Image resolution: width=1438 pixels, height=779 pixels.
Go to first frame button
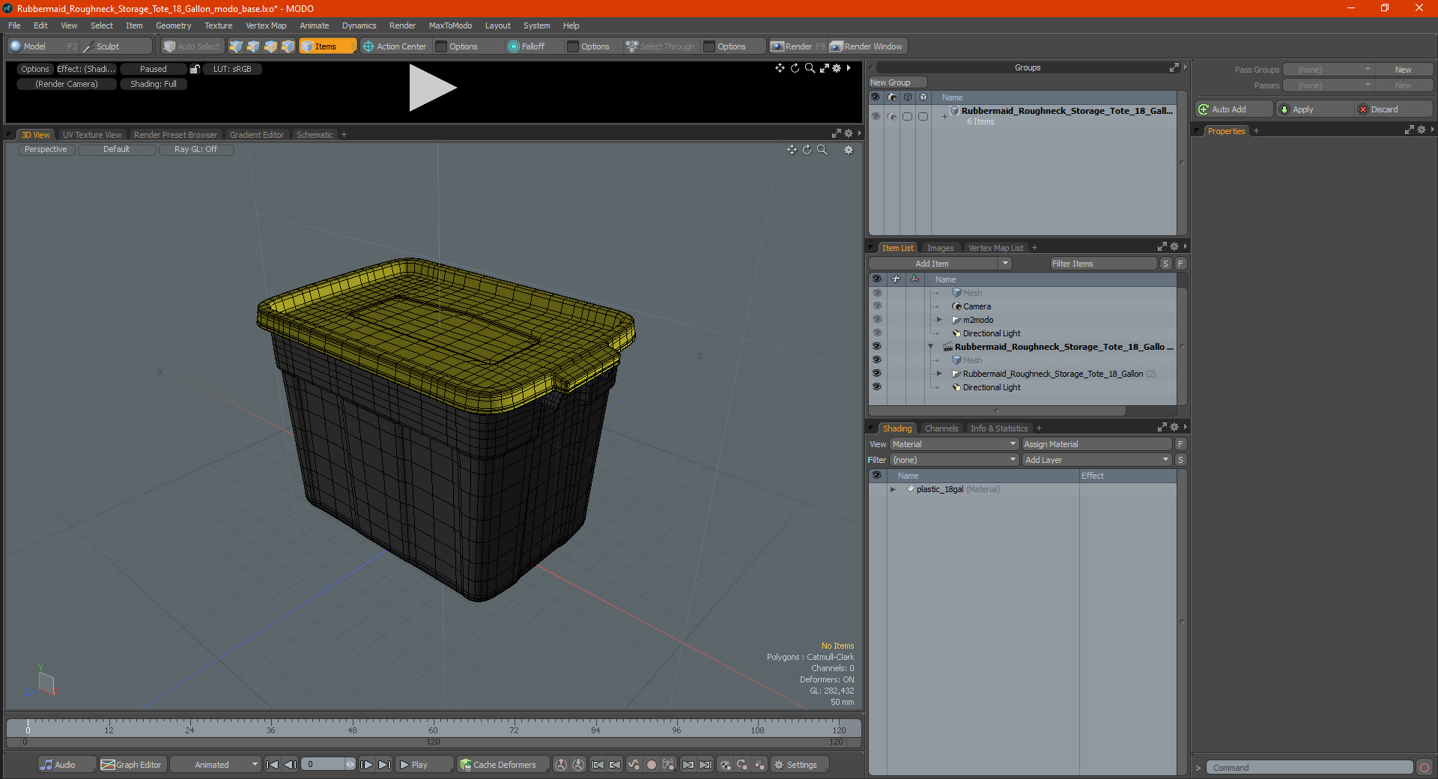(273, 765)
